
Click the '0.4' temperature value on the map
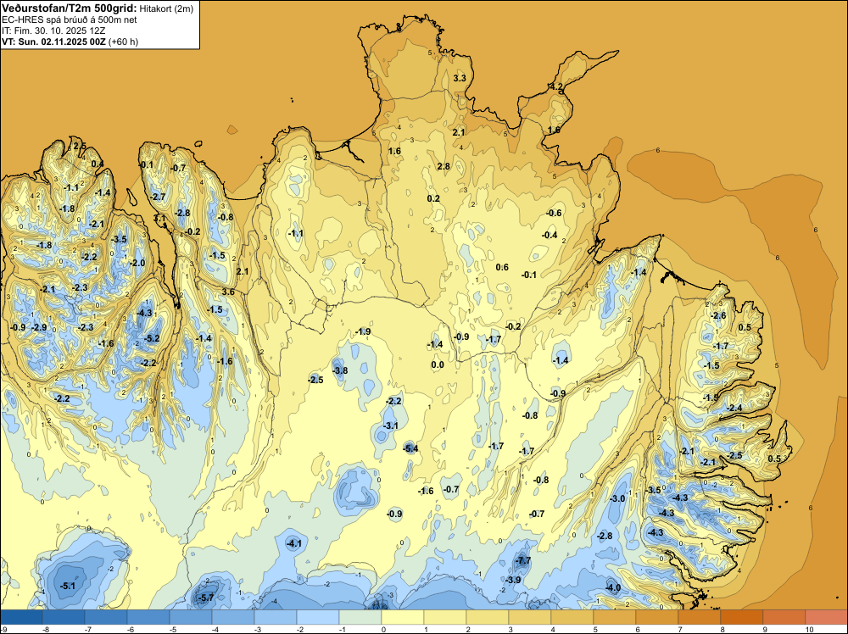click(98, 164)
